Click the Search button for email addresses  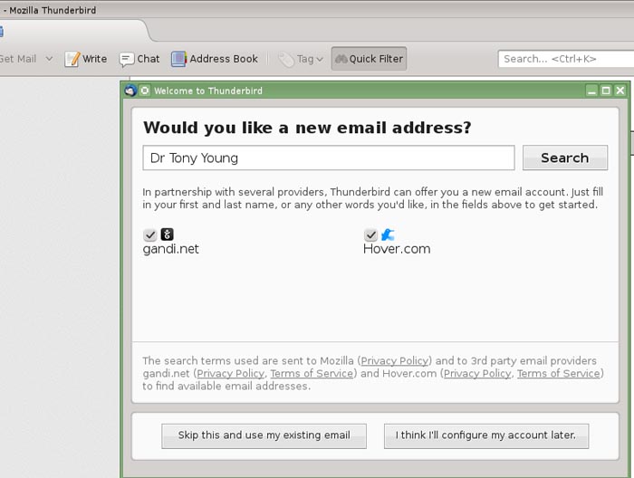tap(565, 158)
